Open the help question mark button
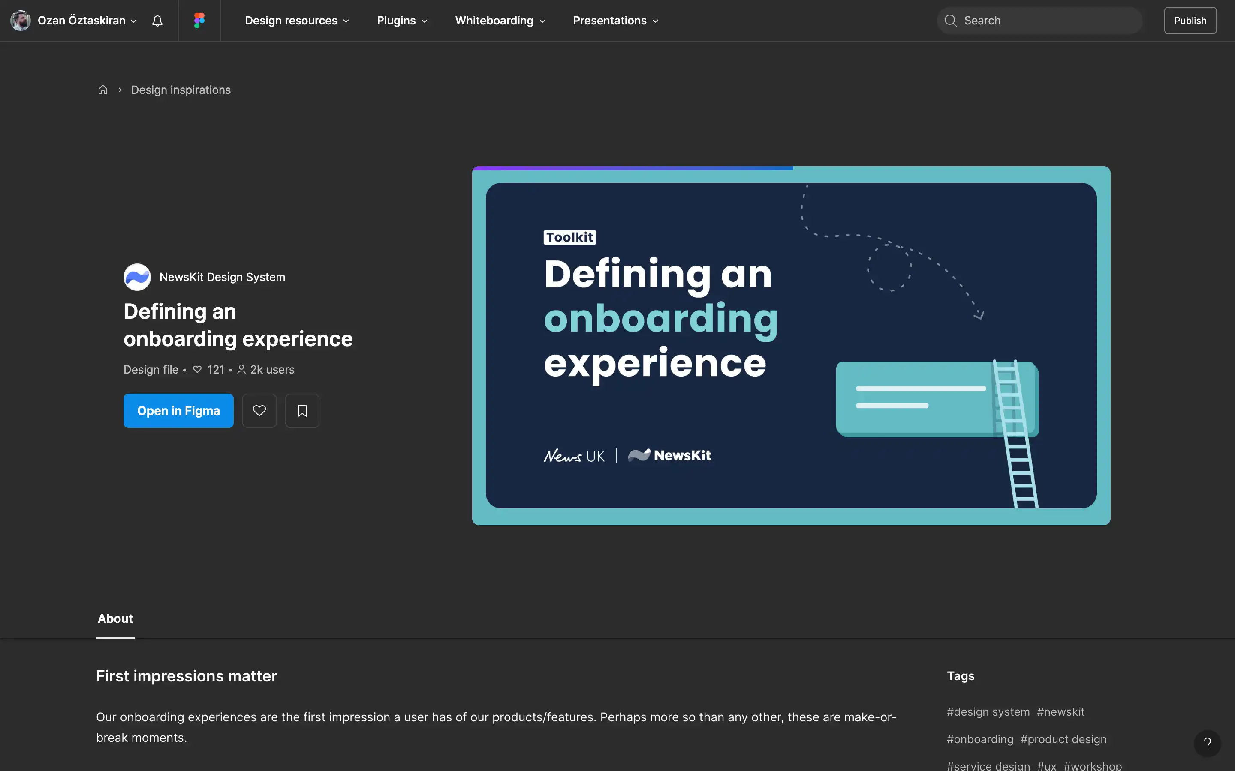The image size is (1235, 771). (x=1208, y=743)
